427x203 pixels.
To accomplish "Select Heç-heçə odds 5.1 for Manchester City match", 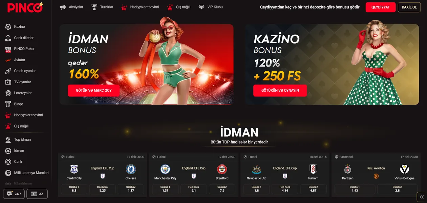I will (x=194, y=189).
